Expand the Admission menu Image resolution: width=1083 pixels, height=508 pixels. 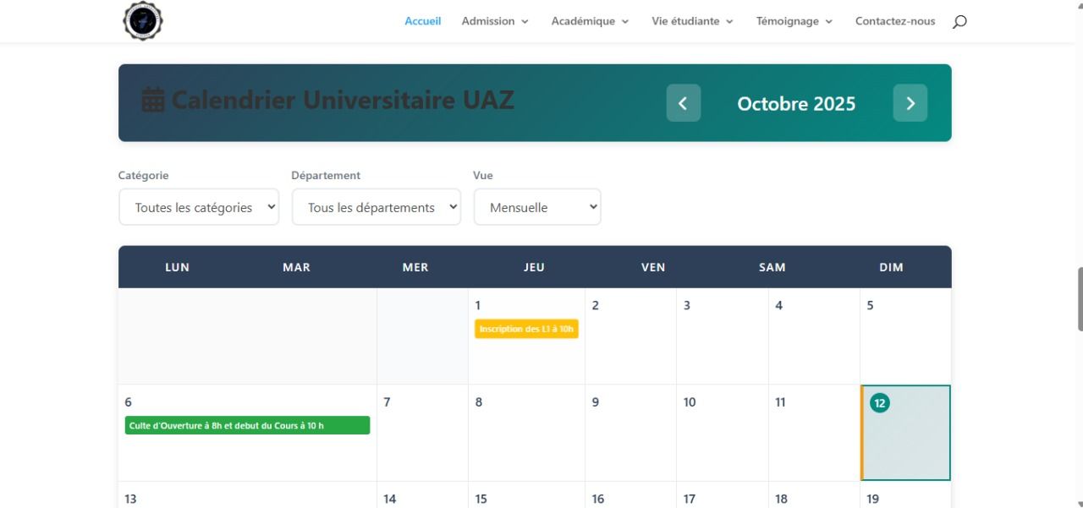point(495,21)
